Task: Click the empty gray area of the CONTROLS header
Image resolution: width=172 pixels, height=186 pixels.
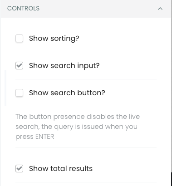Action: [98, 9]
